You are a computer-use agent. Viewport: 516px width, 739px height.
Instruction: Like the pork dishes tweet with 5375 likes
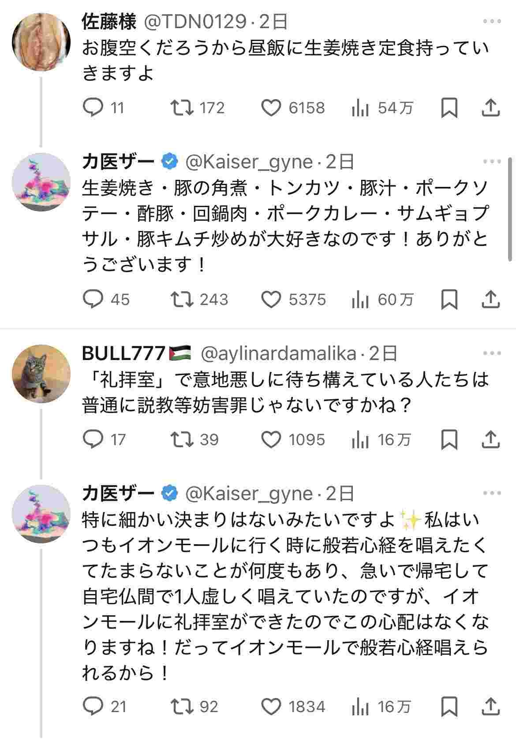271,300
